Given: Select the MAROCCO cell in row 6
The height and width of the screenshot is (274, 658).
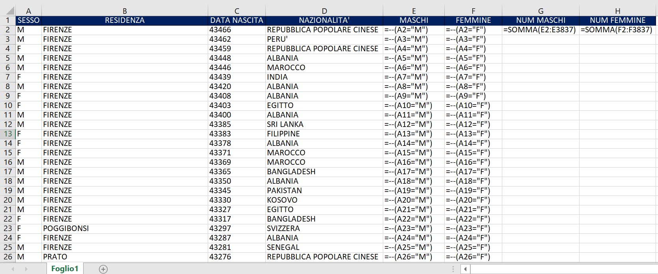Looking at the screenshot, I should [324, 68].
